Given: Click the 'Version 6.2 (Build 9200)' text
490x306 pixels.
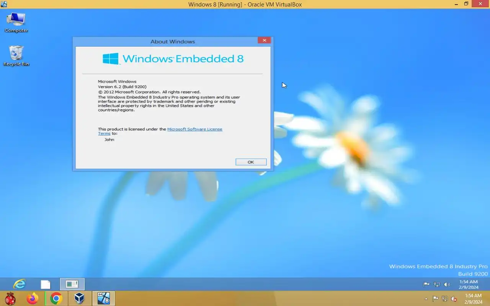Looking at the screenshot, I should pyautogui.click(x=122, y=87).
